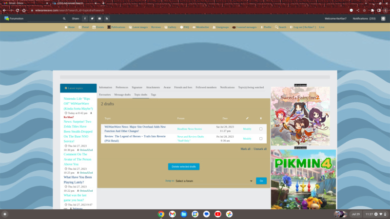Click the Go button next to forum selector
The width and height of the screenshot is (390, 219).
pyautogui.click(x=261, y=181)
